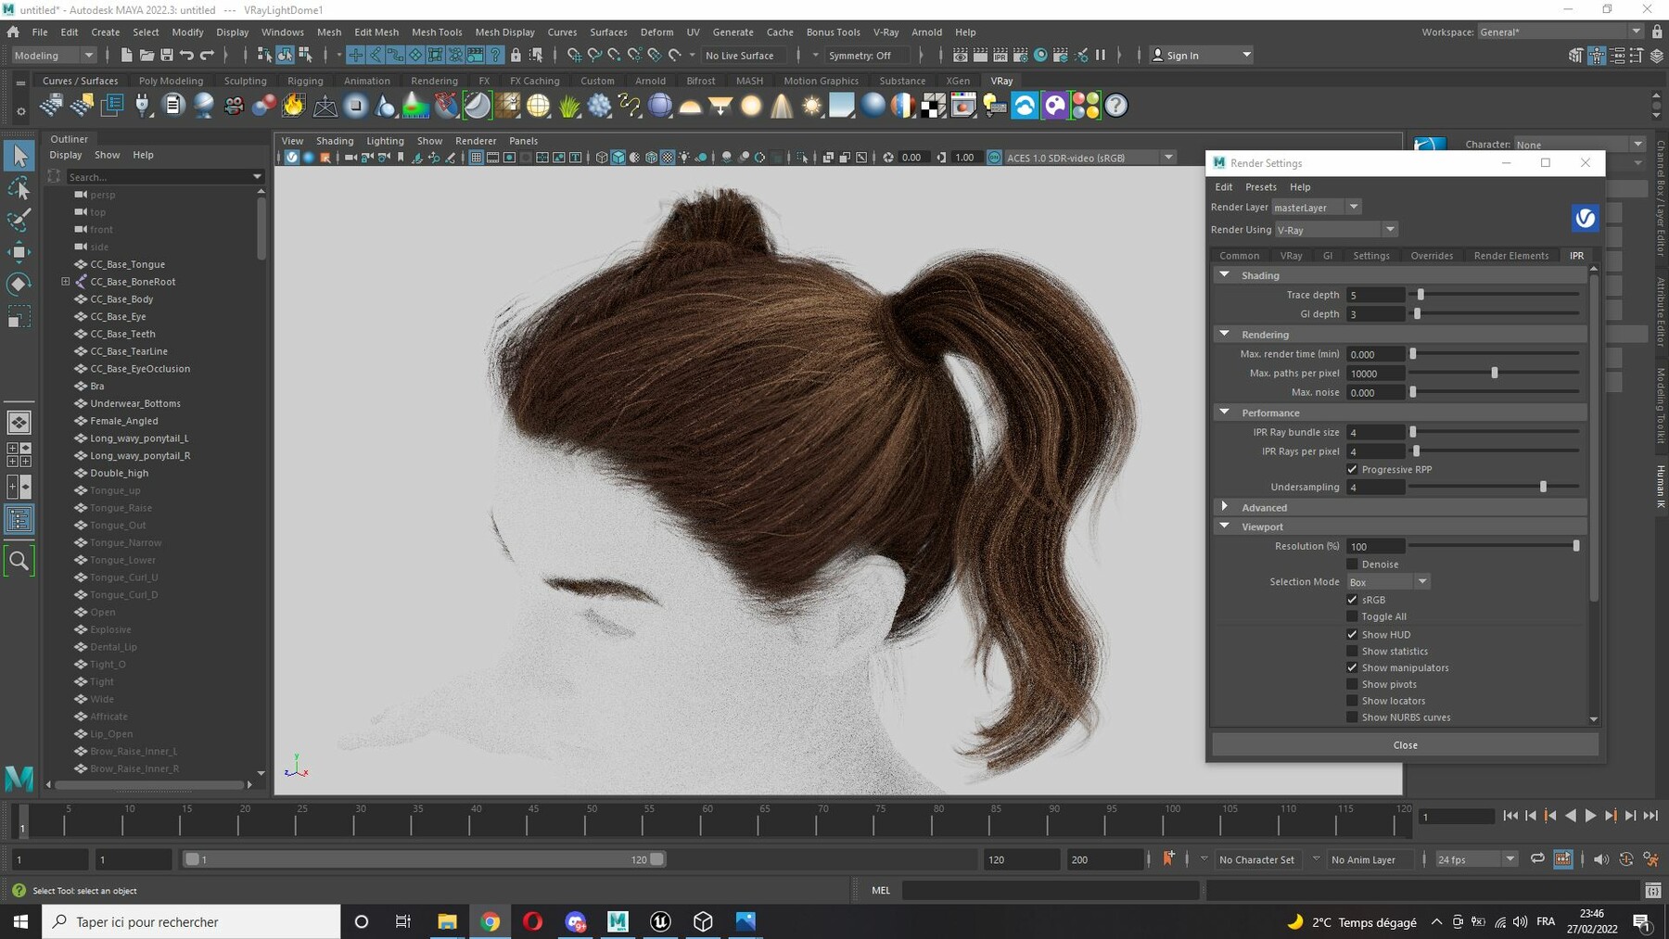Open the Selection Mode Box dropdown

[x=1388, y=581]
